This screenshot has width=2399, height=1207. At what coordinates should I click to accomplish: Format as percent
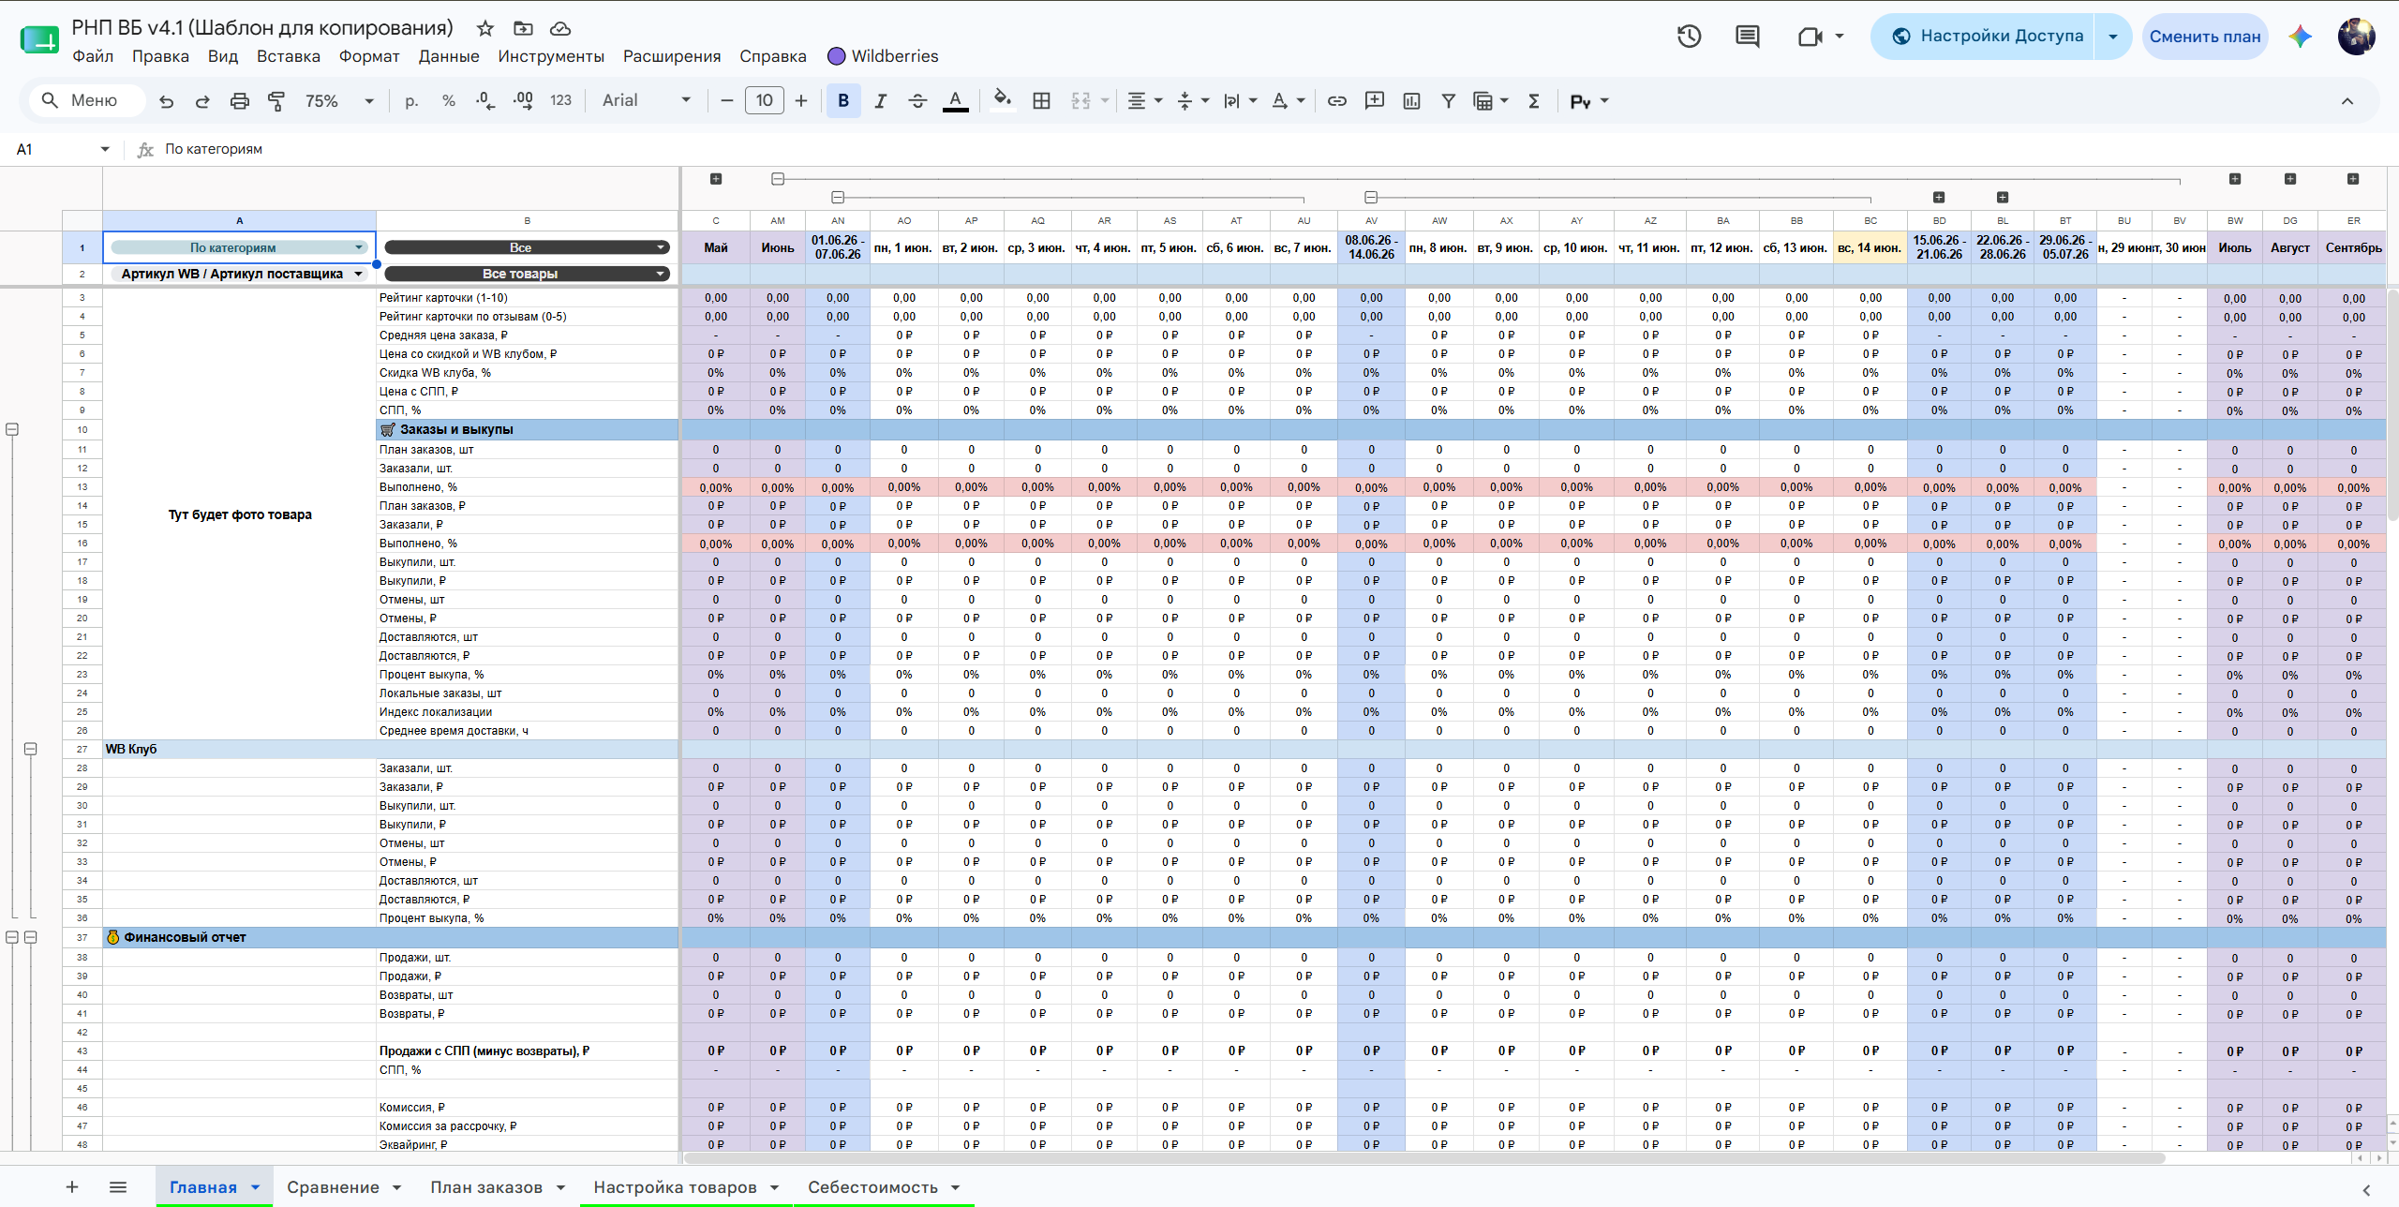pos(449,101)
